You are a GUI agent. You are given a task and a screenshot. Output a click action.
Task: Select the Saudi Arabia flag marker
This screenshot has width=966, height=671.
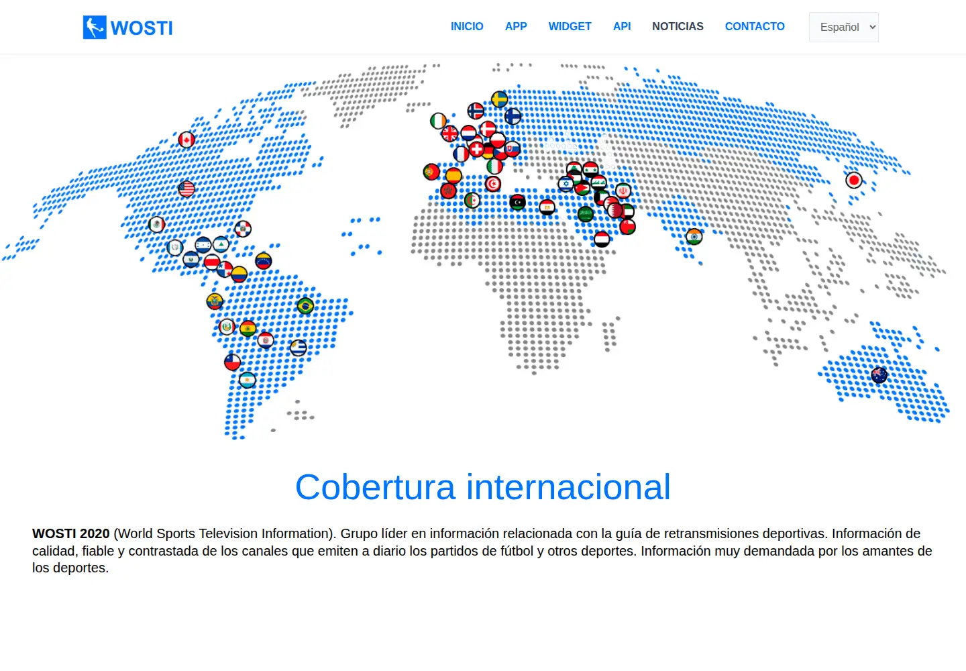586,214
